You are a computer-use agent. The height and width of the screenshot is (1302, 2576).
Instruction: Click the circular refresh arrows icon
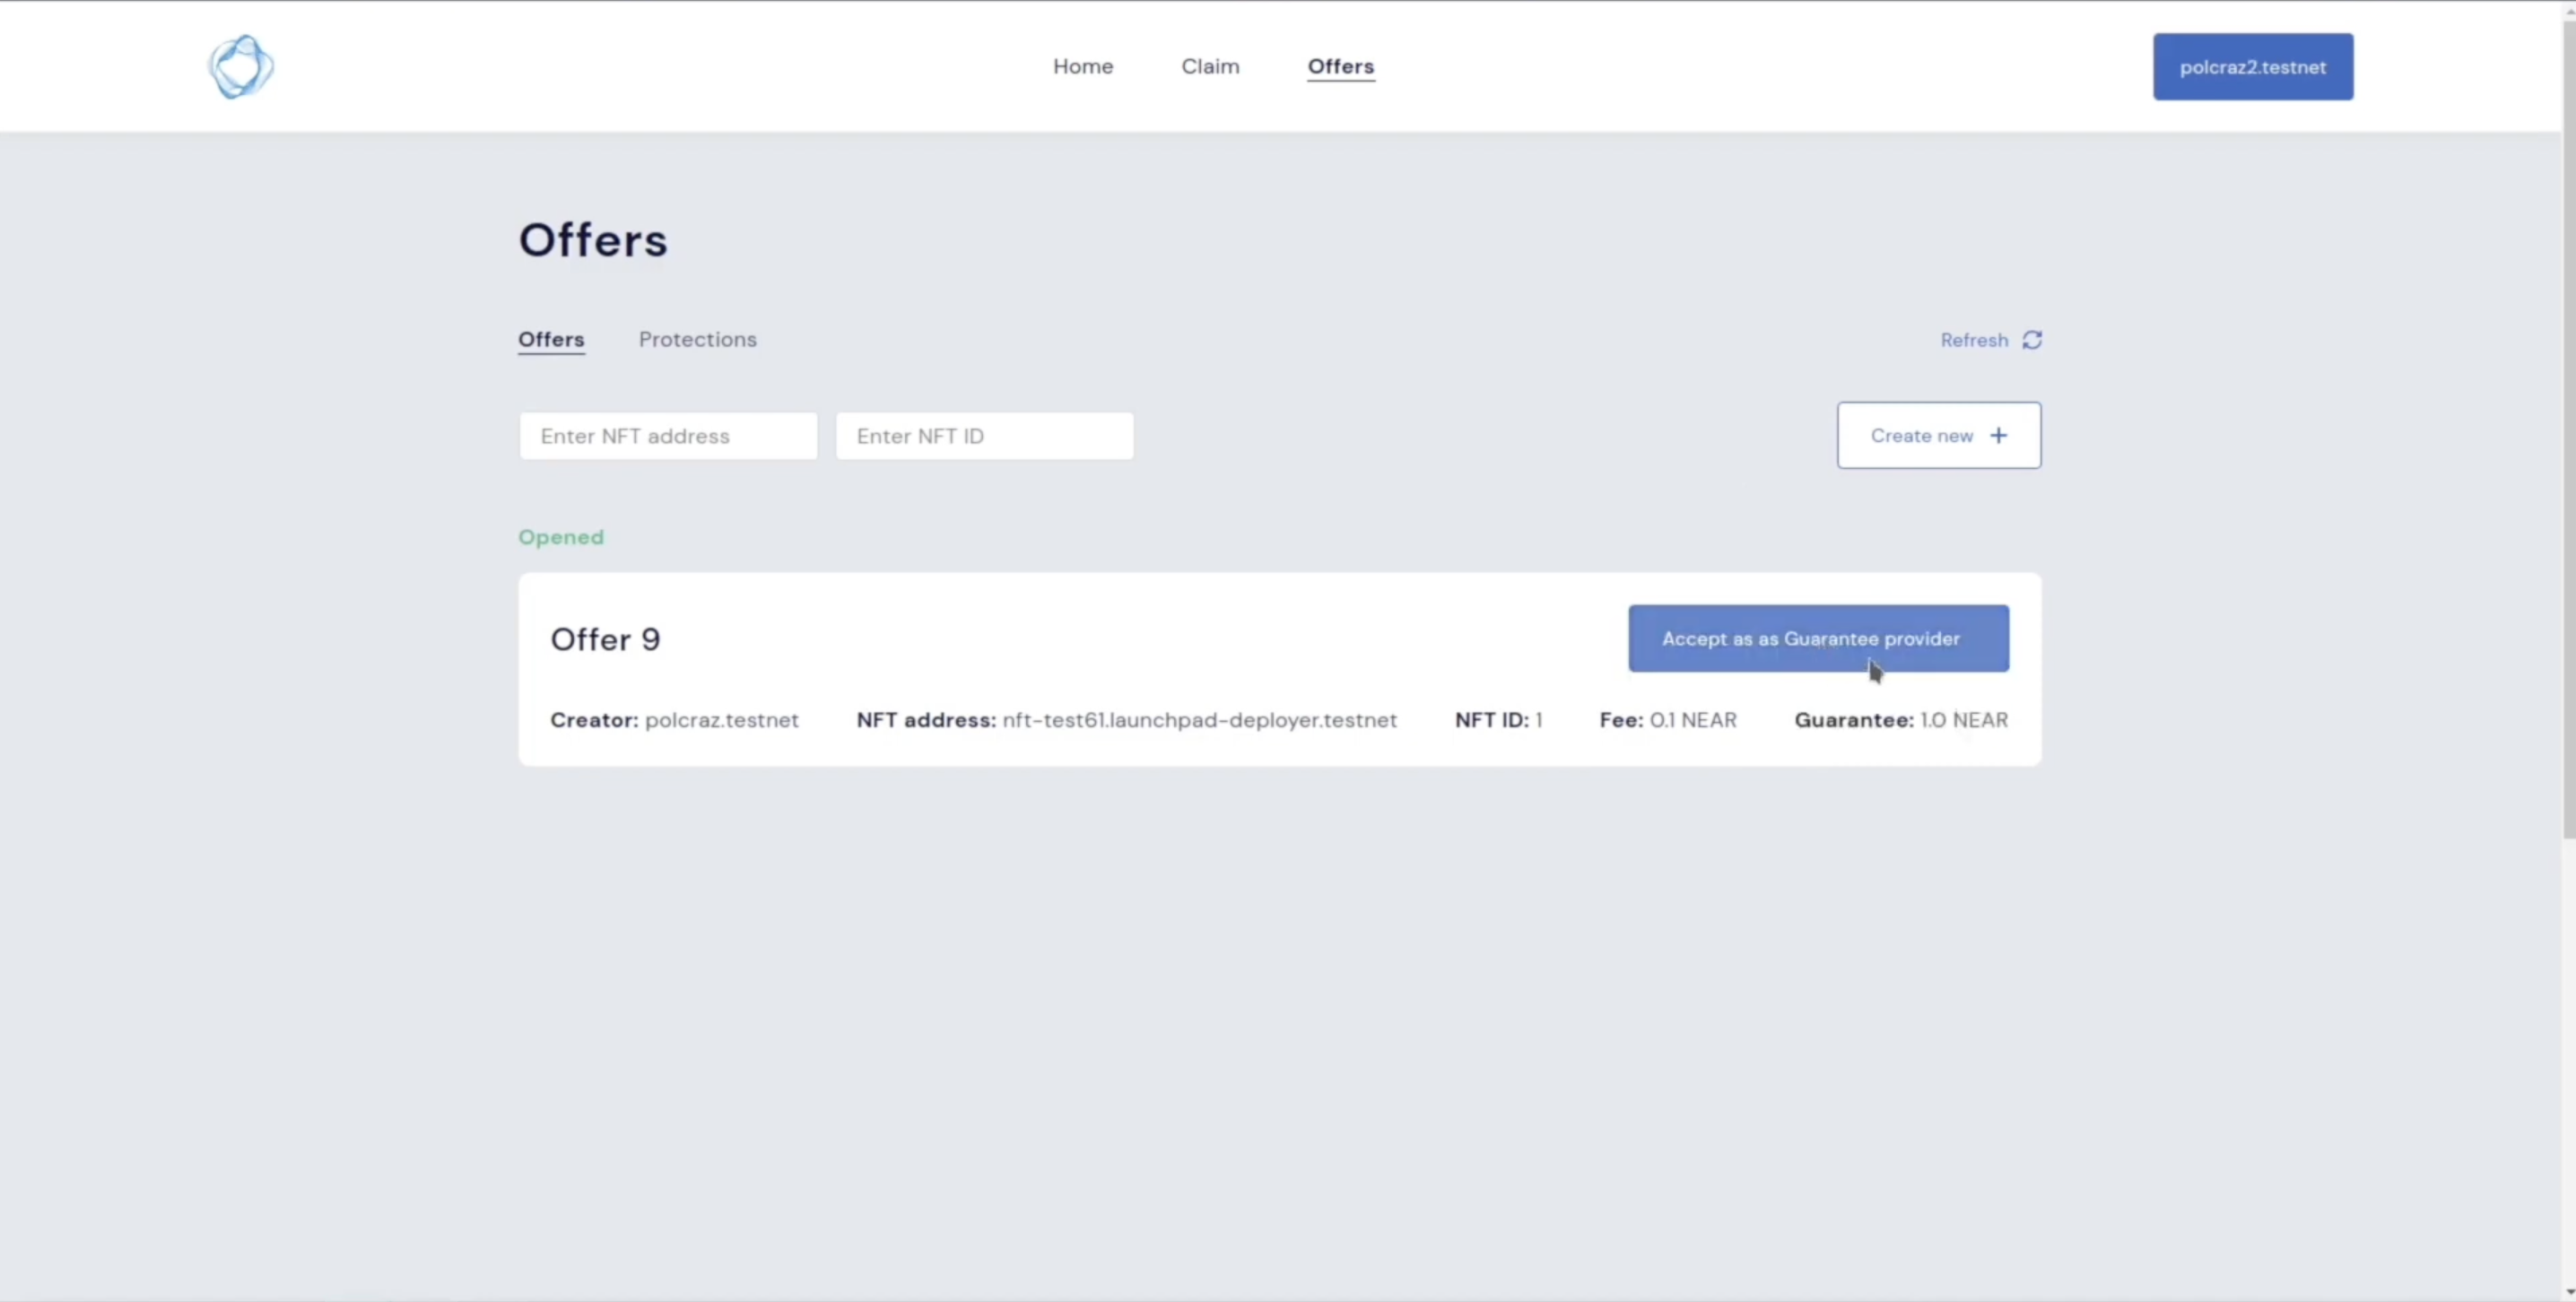point(2031,340)
